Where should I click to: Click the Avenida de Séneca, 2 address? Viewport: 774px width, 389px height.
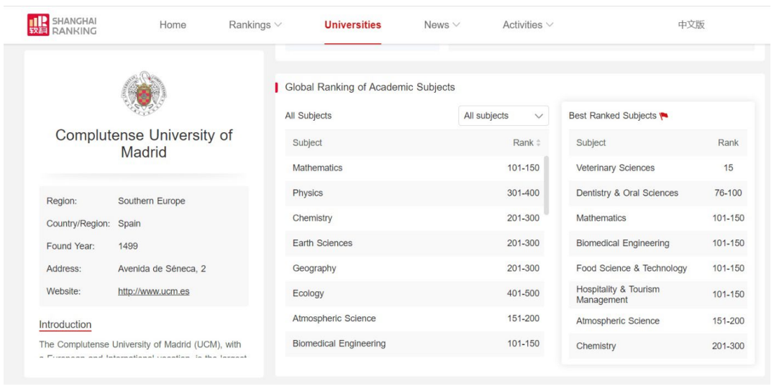pos(162,269)
